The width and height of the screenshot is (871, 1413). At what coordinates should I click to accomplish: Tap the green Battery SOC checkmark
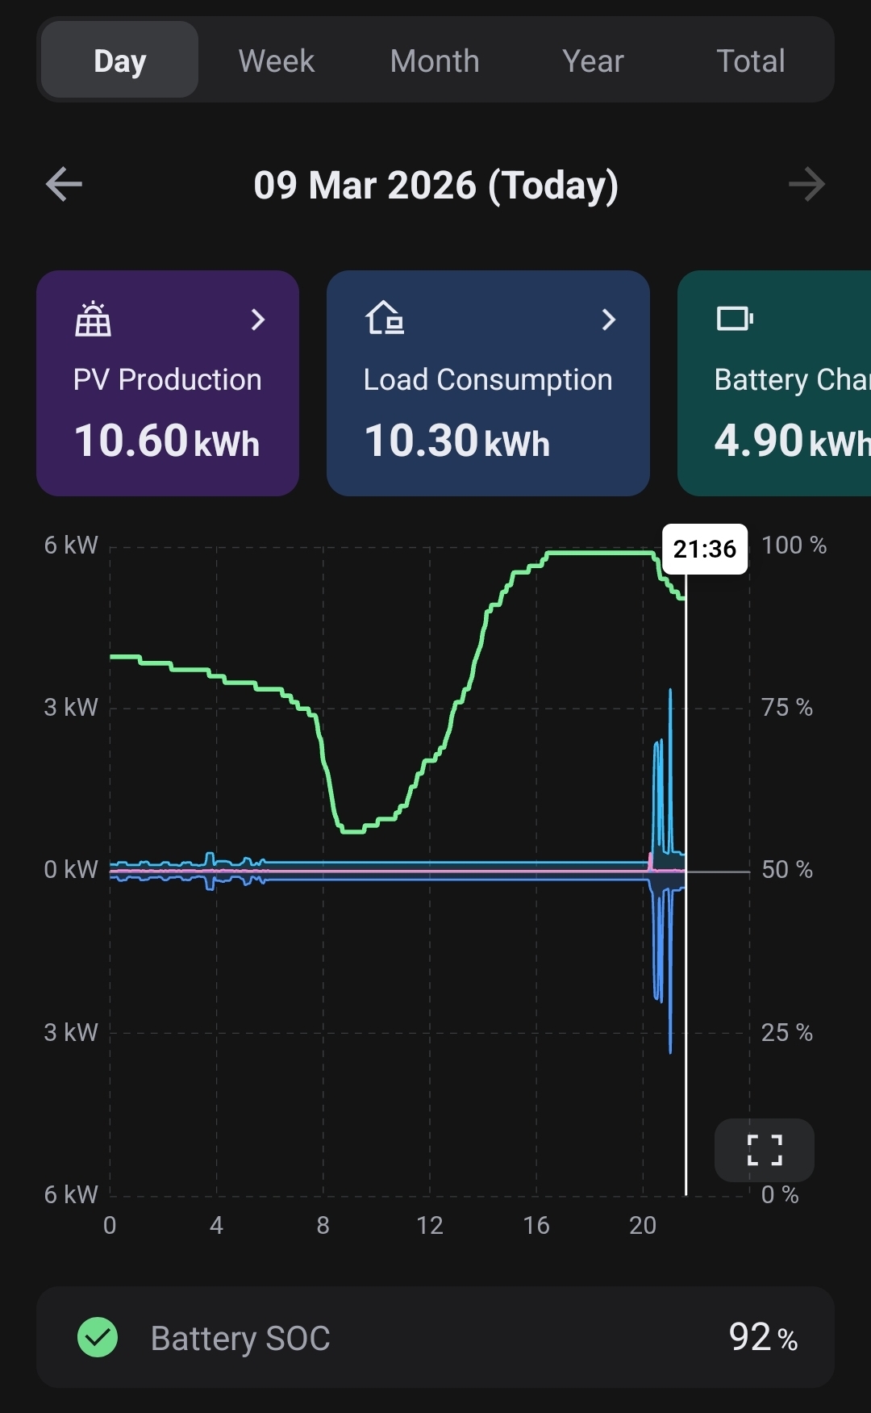click(98, 1337)
